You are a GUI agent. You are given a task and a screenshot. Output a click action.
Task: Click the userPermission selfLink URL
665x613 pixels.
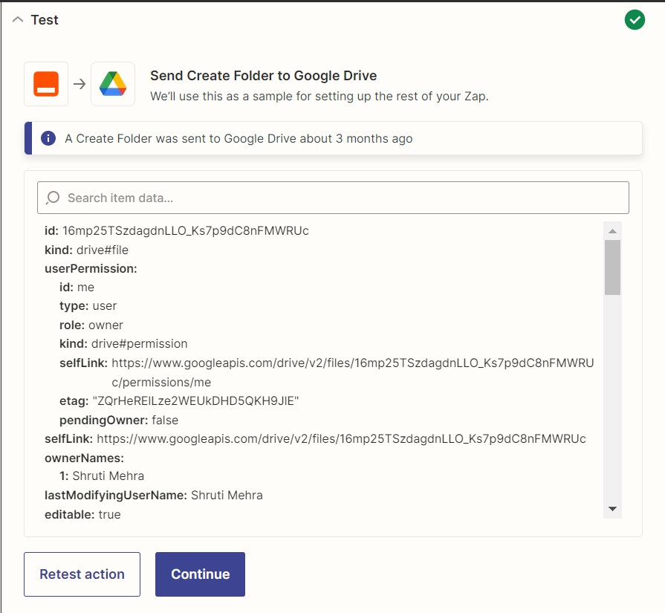[352, 372]
